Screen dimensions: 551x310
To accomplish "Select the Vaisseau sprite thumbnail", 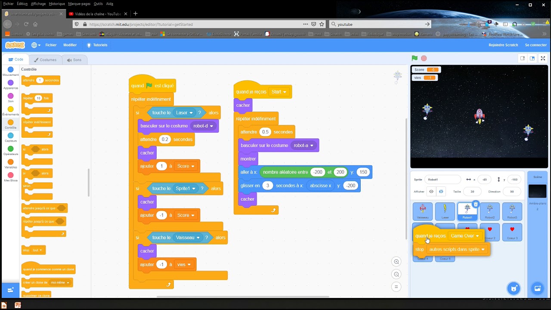I will [423, 211].
